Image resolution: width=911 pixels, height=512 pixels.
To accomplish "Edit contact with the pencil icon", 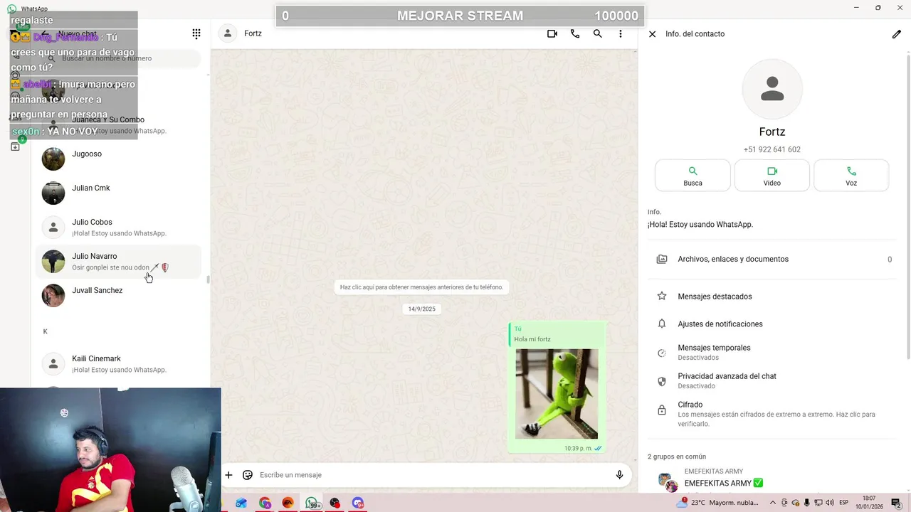I will coord(897,33).
